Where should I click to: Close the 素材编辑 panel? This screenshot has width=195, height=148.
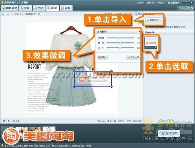pyautogui.click(x=139, y=31)
